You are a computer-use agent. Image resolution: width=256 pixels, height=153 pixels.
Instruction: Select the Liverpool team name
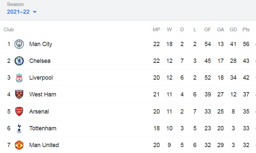(41, 78)
